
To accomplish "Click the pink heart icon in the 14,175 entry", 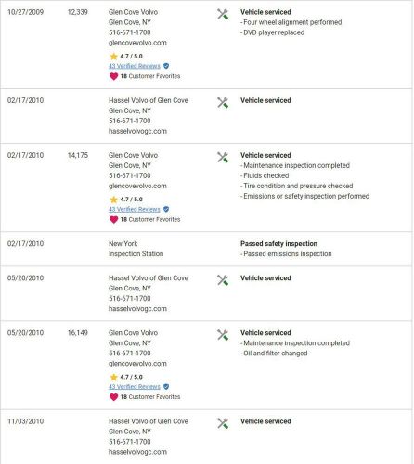I will pos(114,220).
